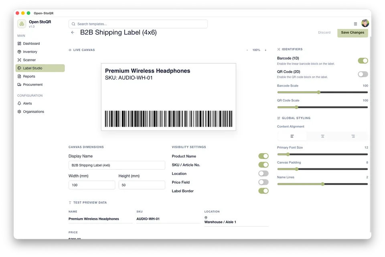The width and height of the screenshot is (385, 257).
Task: Click the Open StoQR logo icon
Action: pyautogui.click(x=22, y=24)
